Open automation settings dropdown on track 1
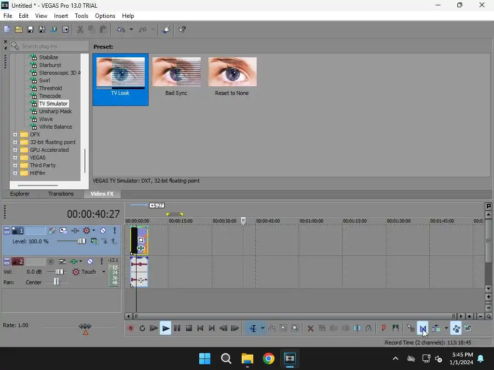Screen dimensions: 494x370 tap(94, 231)
